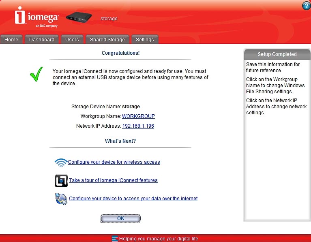Click the footer digital life icon
Screen dimensions: 311x242
pyautogui.click(x=115, y=239)
